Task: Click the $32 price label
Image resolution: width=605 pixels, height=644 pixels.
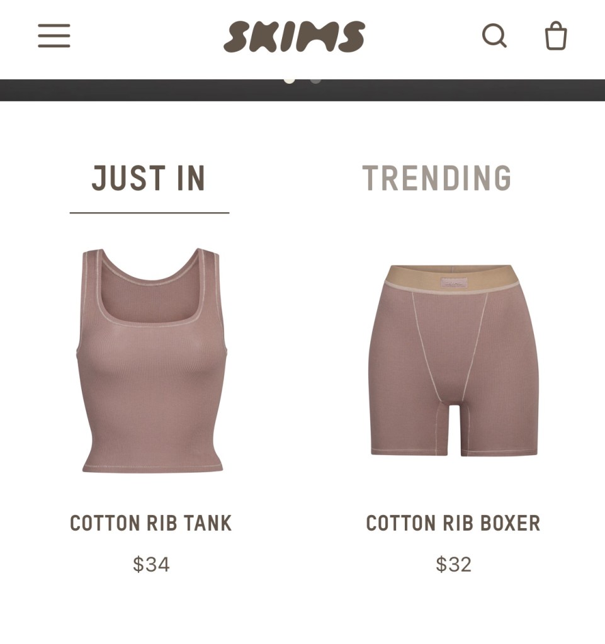Action: pyautogui.click(x=453, y=564)
